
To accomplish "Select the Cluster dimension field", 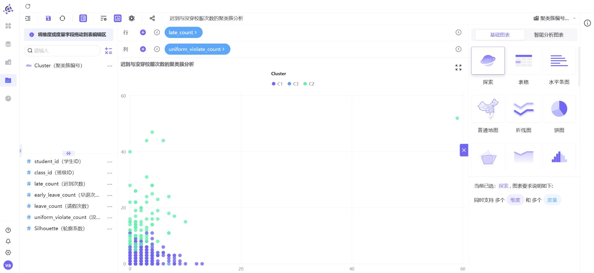I will point(58,65).
